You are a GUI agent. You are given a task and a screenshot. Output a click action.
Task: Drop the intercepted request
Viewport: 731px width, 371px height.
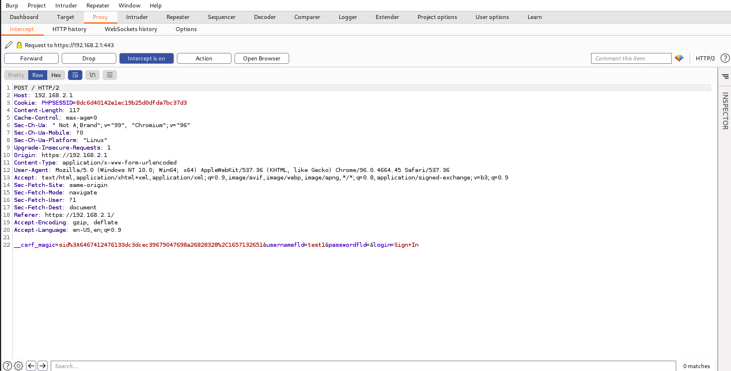pyautogui.click(x=89, y=58)
